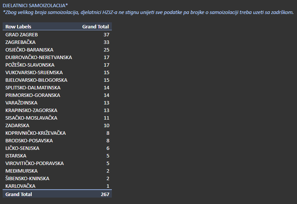The height and width of the screenshot is (204, 297).
Task: Click the Grand Total value 267
Action: click(x=105, y=194)
